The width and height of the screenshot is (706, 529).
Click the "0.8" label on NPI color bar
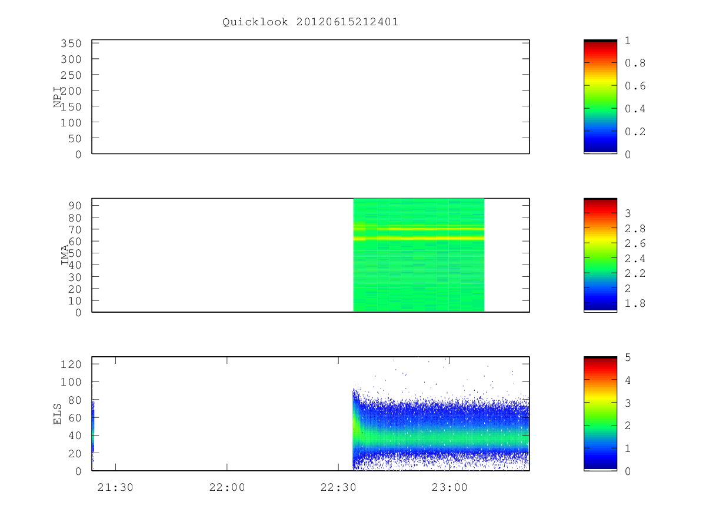[x=635, y=63]
